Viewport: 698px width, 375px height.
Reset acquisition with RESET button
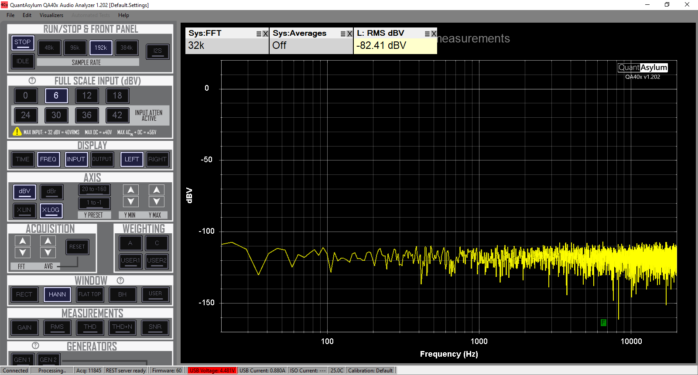pyautogui.click(x=77, y=247)
